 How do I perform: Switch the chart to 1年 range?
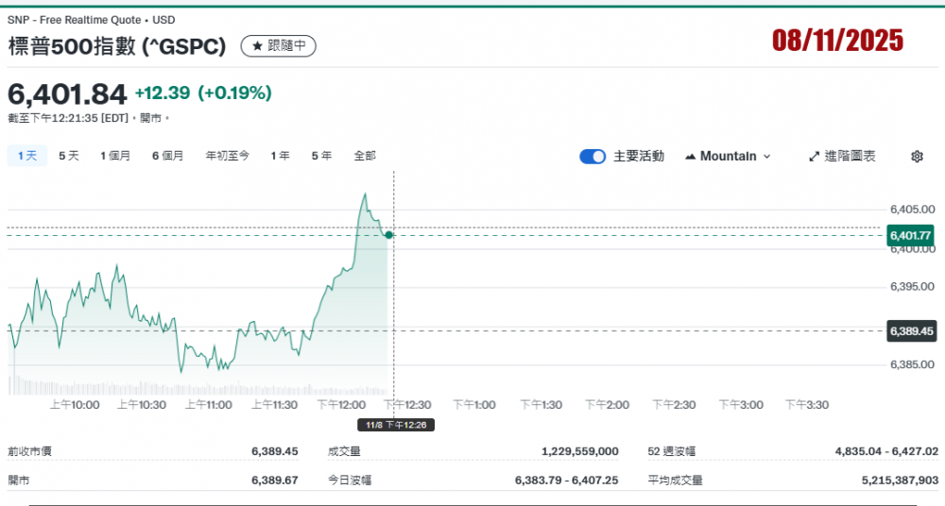(280, 156)
